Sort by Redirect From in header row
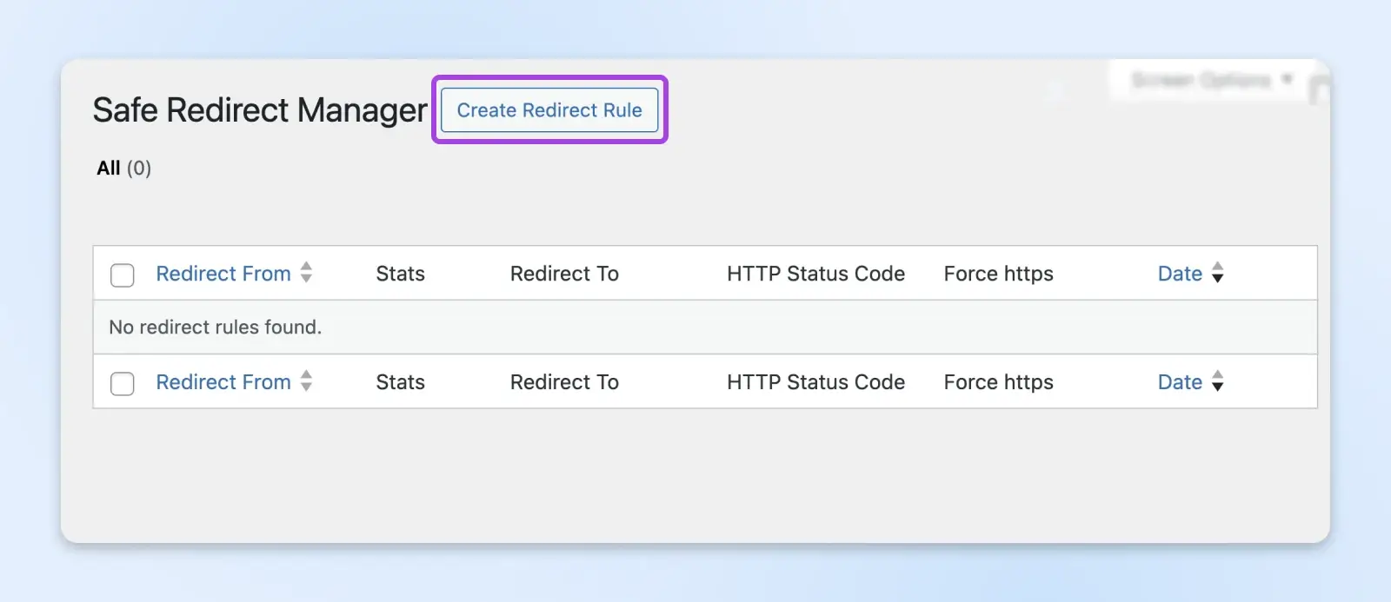The width and height of the screenshot is (1391, 602). click(223, 274)
